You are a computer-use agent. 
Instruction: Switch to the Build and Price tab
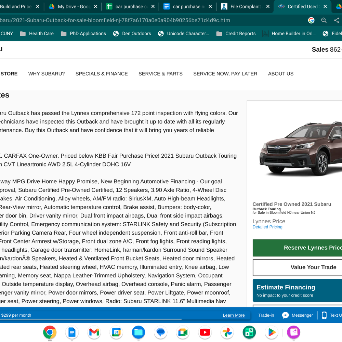pos(16,6)
